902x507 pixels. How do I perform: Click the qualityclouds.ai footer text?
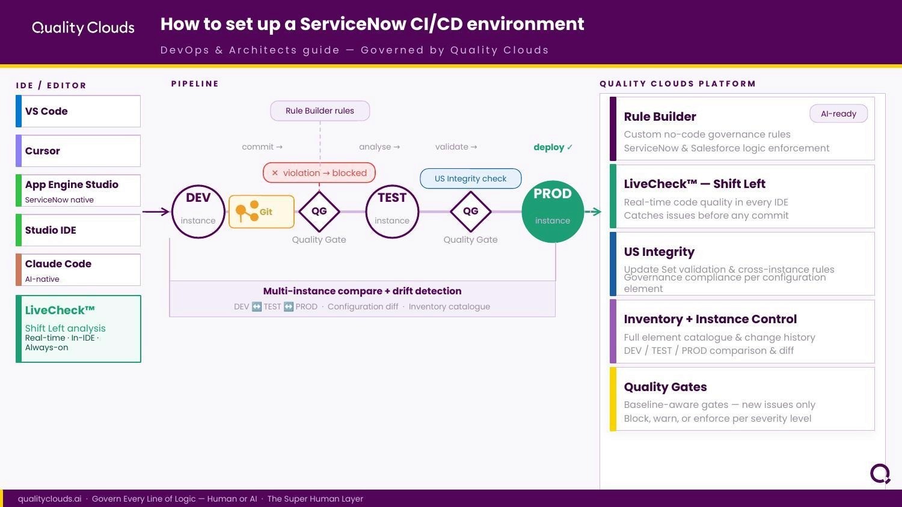point(49,499)
